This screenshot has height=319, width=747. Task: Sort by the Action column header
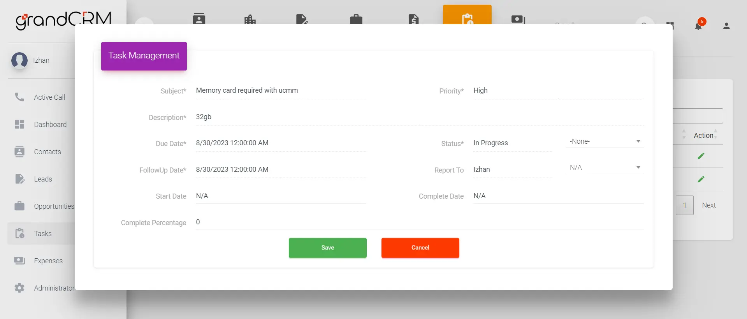pyautogui.click(x=703, y=135)
